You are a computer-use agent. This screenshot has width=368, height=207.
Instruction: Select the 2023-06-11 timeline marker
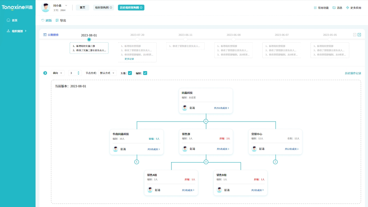[186, 40]
